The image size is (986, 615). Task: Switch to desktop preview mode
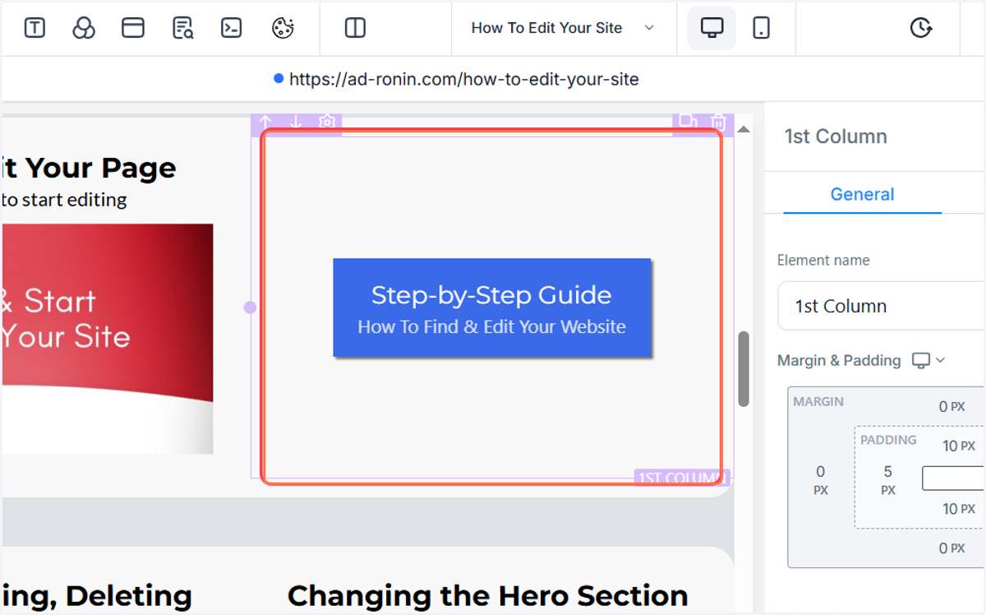coord(712,28)
